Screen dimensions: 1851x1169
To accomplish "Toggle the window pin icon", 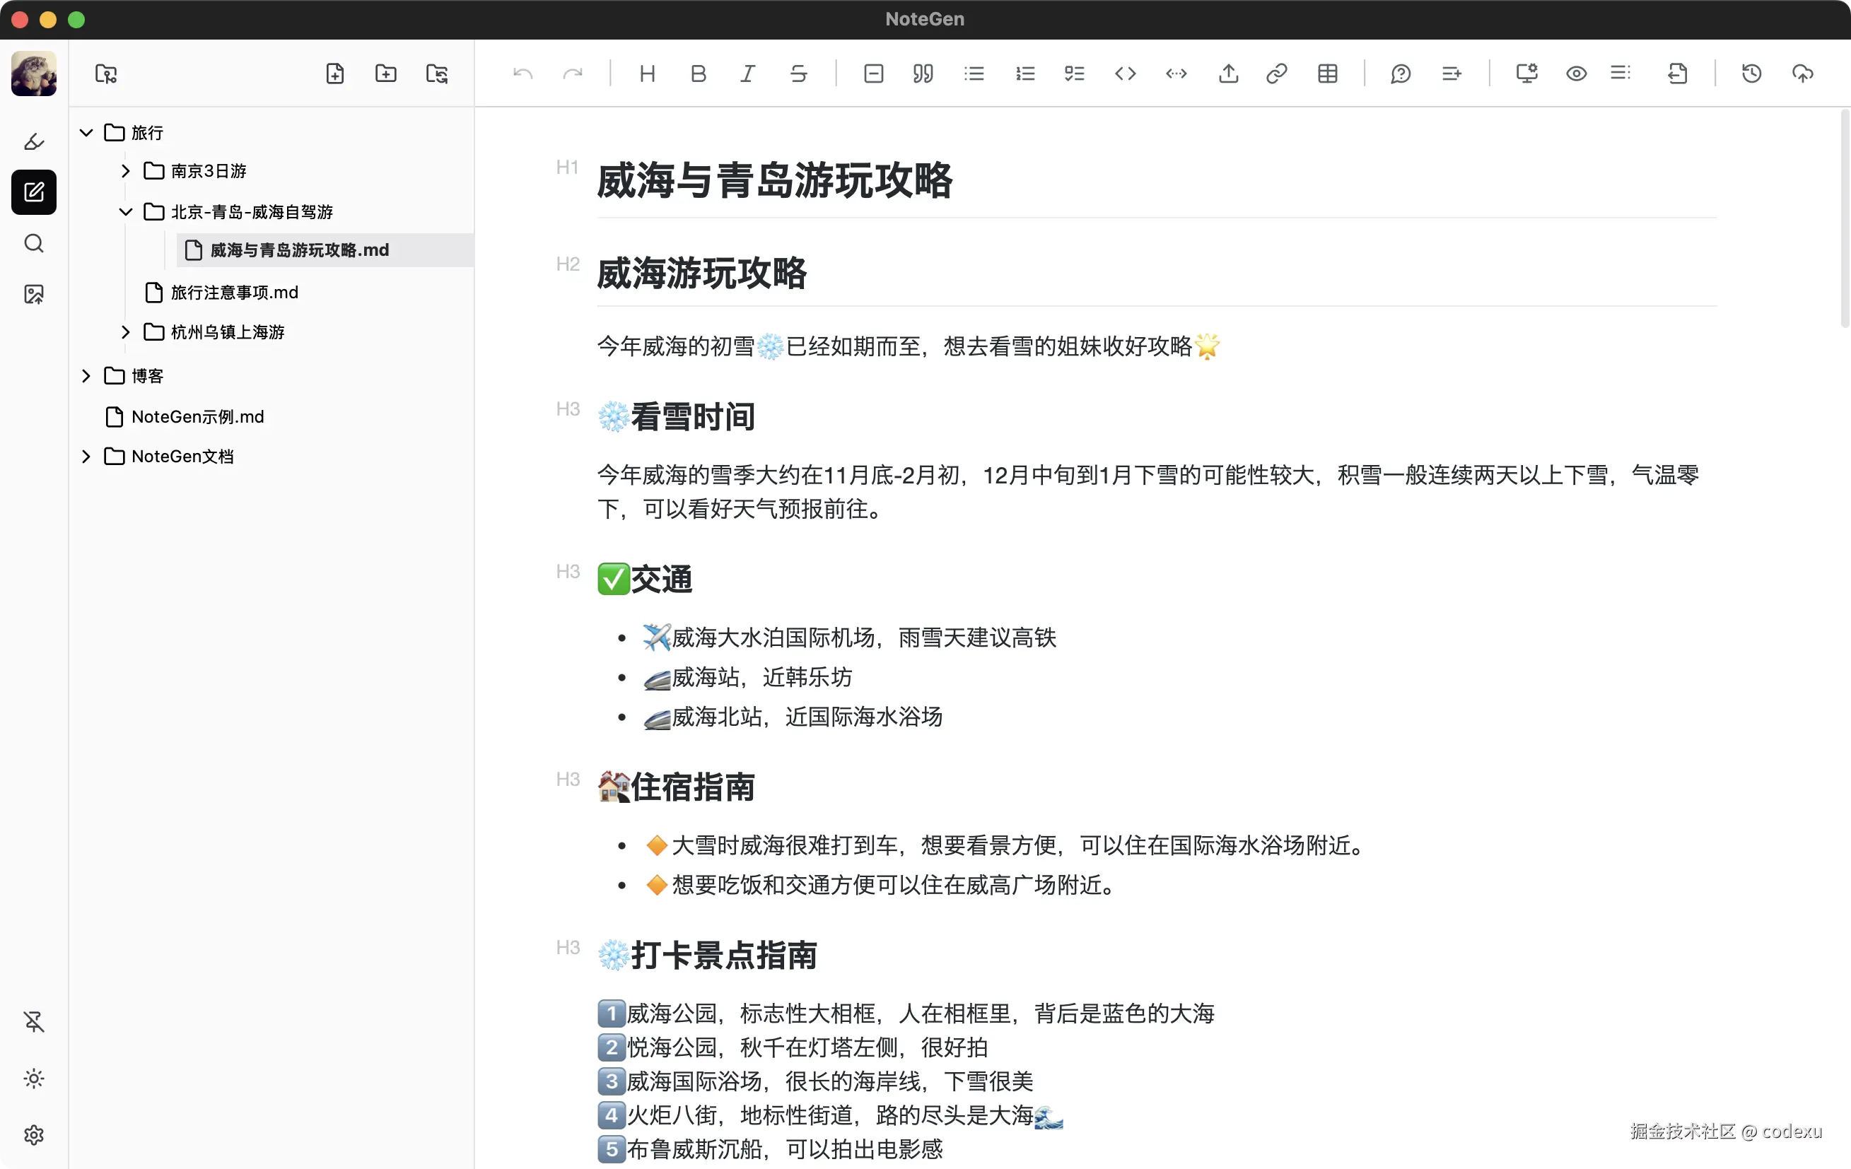I will 34,1021.
